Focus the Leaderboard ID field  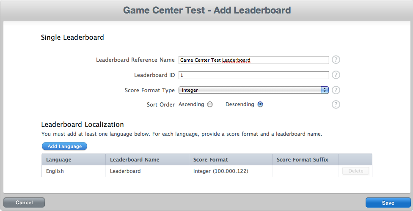click(253, 75)
